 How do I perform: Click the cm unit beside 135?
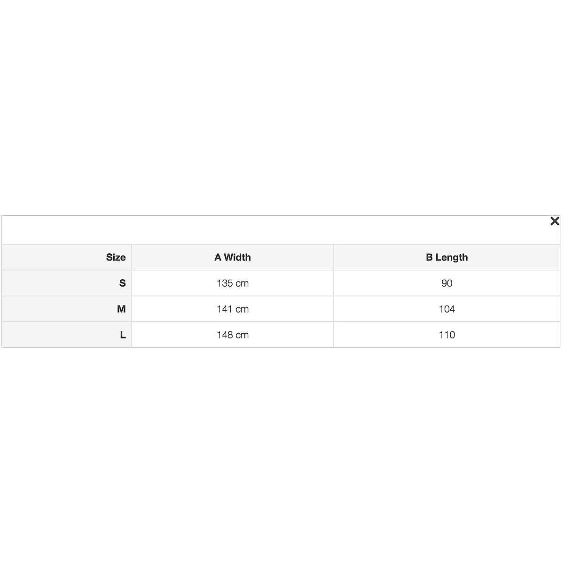coord(243,283)
